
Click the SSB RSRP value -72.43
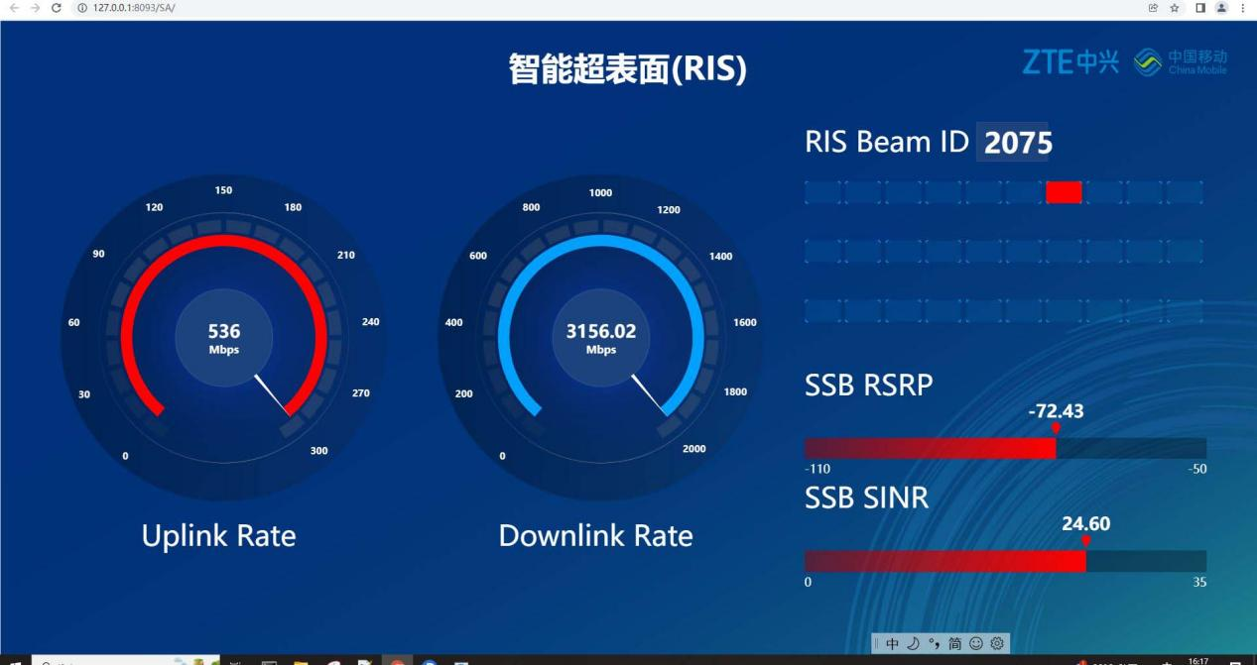(1057, 411)
